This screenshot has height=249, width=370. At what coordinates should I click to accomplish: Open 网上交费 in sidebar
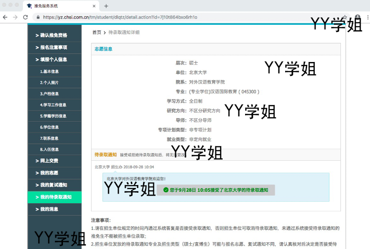click(54, 161)
